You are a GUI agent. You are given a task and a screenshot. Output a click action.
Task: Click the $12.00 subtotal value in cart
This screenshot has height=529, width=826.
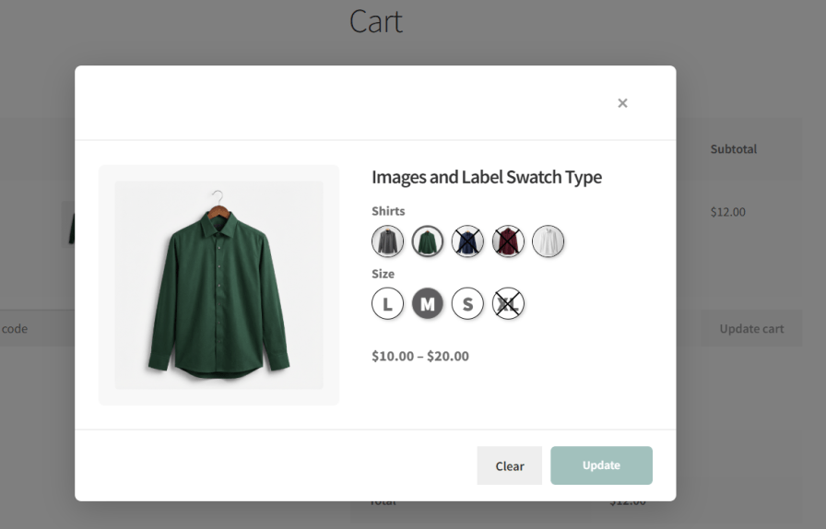coord(728,212)
